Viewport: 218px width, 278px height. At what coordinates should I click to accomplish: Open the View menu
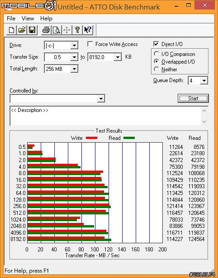pyautogui.click(x=28, y=18)
